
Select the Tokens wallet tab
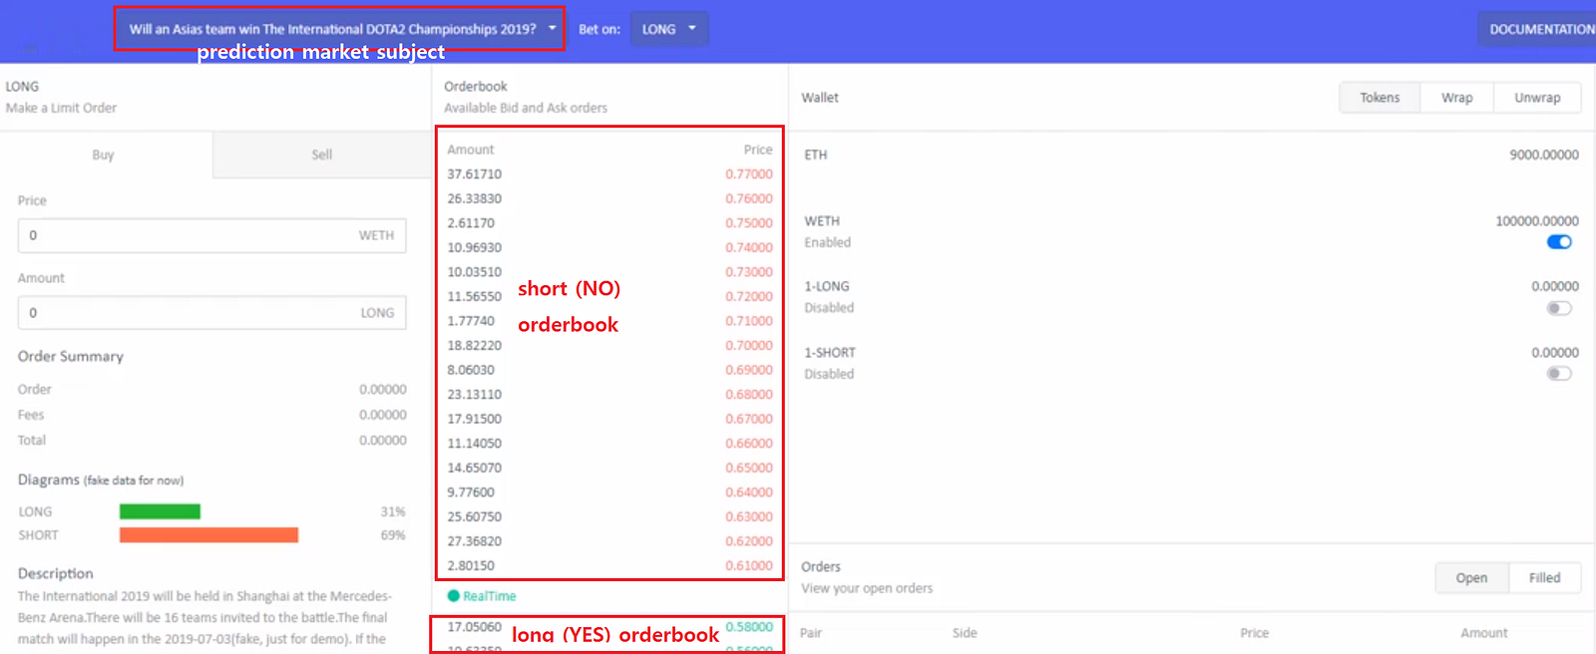point(1380,98)
